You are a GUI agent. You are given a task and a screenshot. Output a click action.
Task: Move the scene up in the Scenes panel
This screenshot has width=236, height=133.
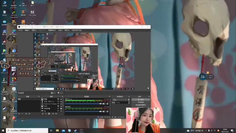click(x=26, y=114)
